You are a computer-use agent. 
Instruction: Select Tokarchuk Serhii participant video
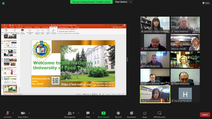click(155, 77)
